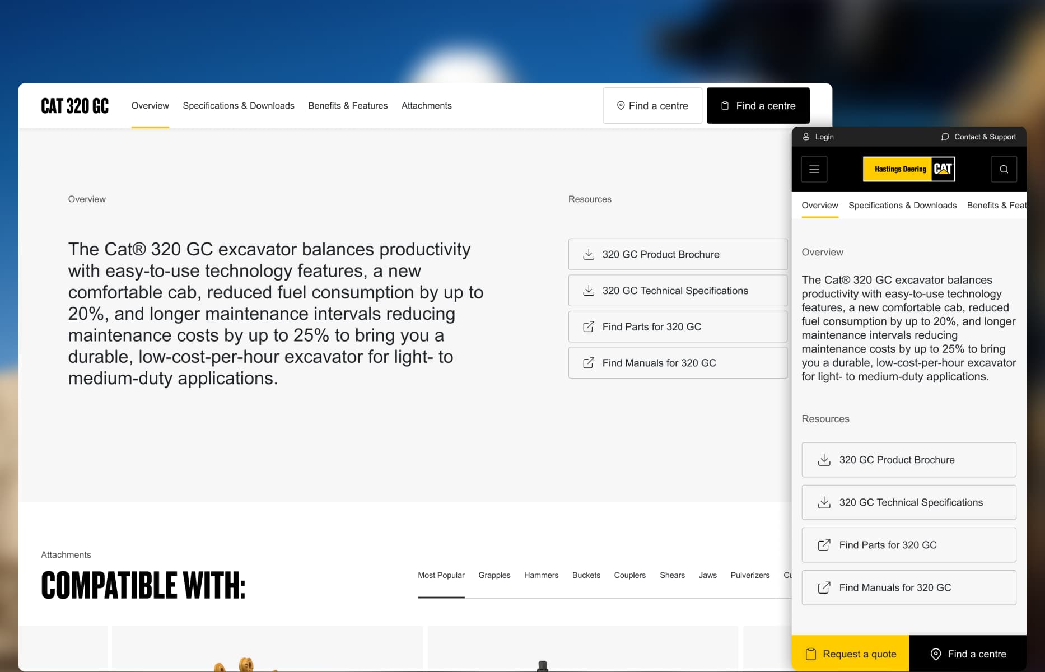Click external link icon for Find Parts desktop

click(x=589, y=327)
